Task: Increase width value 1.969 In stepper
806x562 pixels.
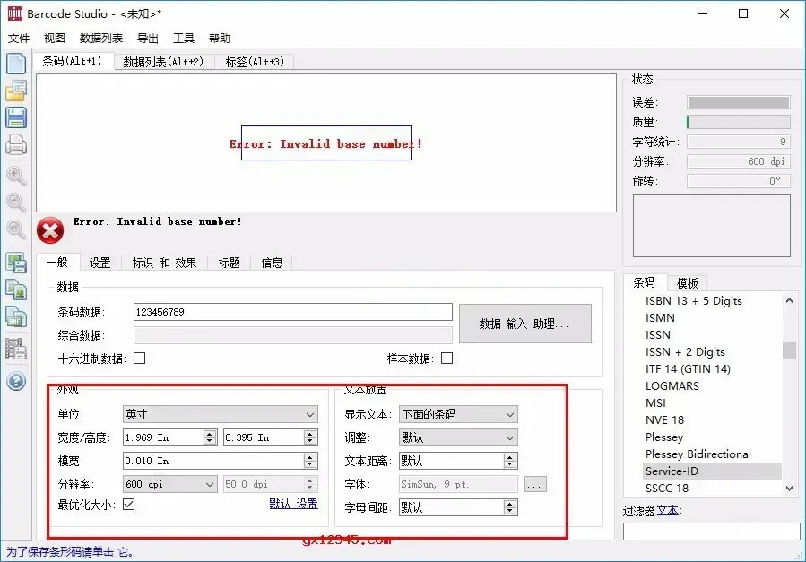Action: (209, 434)
